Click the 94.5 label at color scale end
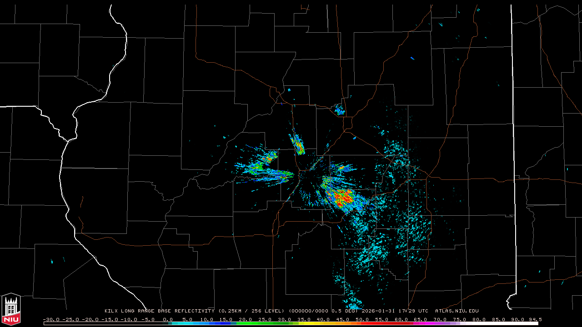This screenshot has width=582, height=327. (x=534, y=319)
